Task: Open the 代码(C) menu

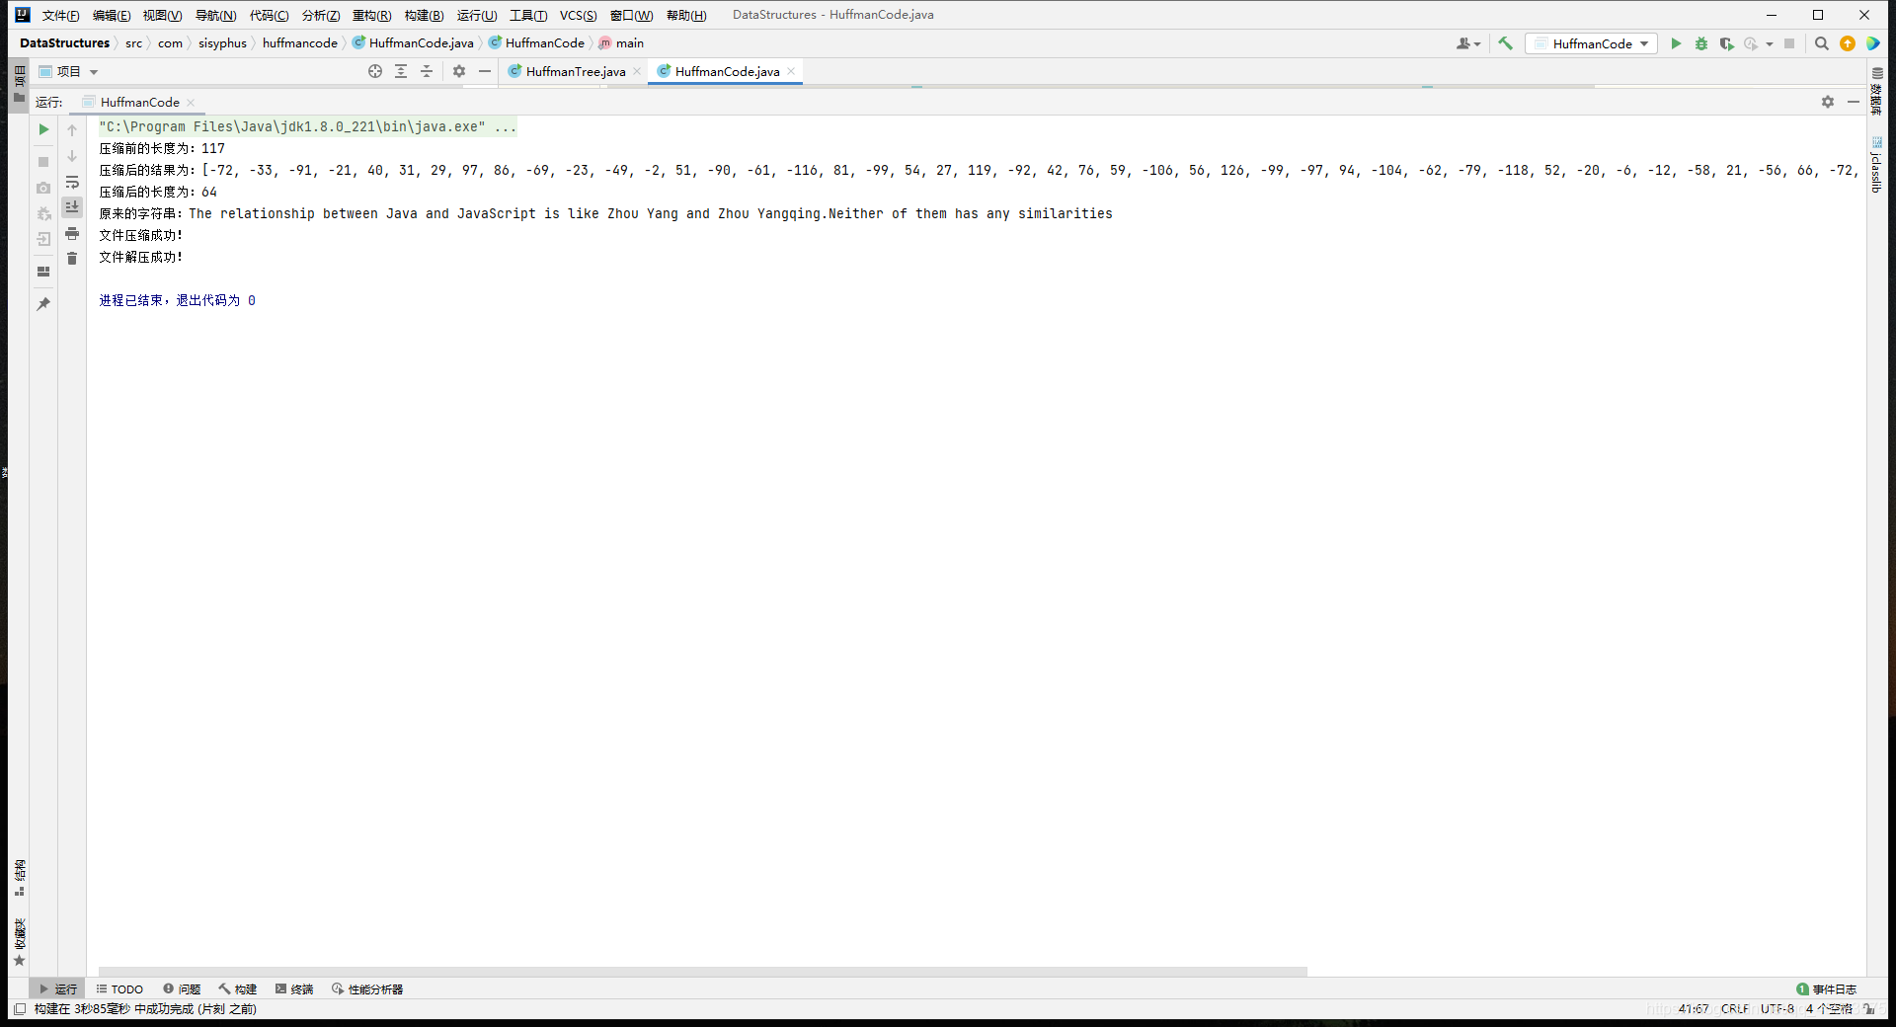Action: click(x=269, y=15)
